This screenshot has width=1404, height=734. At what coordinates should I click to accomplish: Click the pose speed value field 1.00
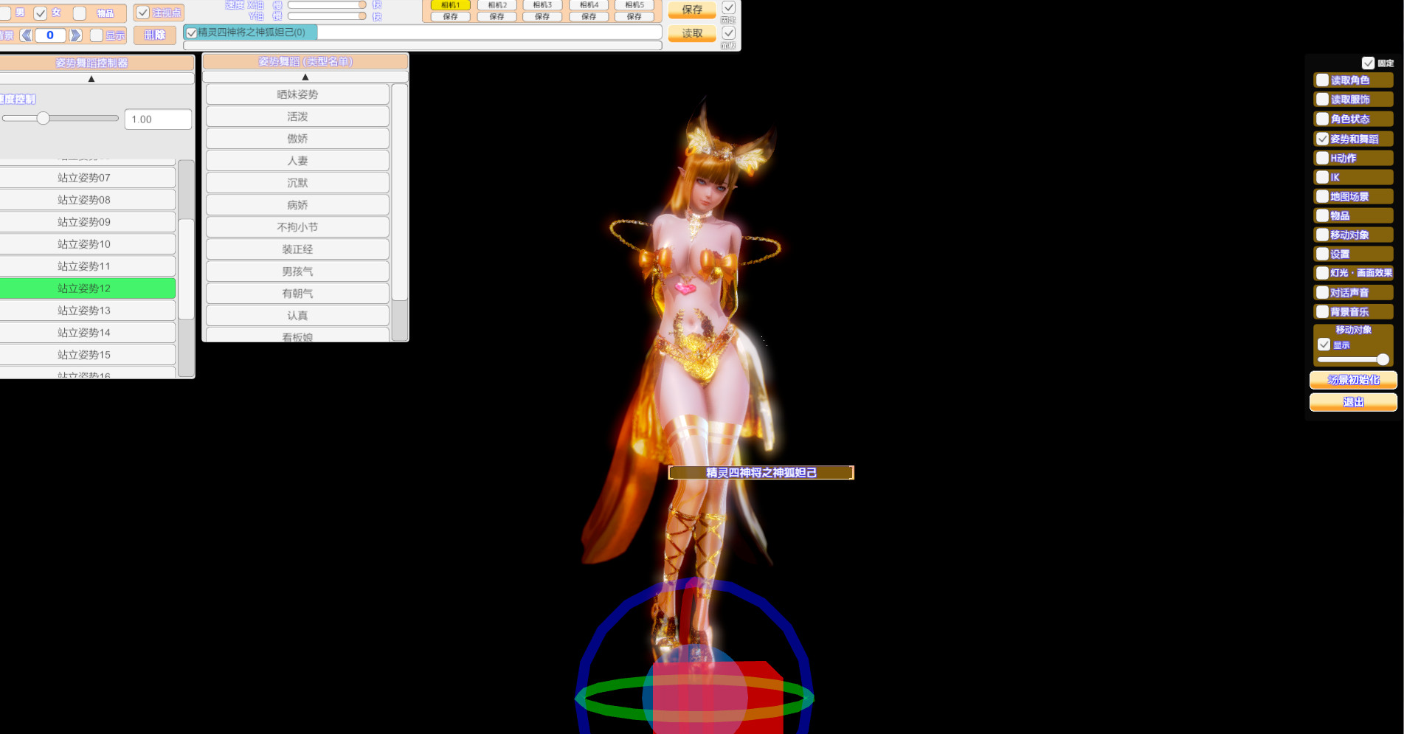click(x=158, y=120)
